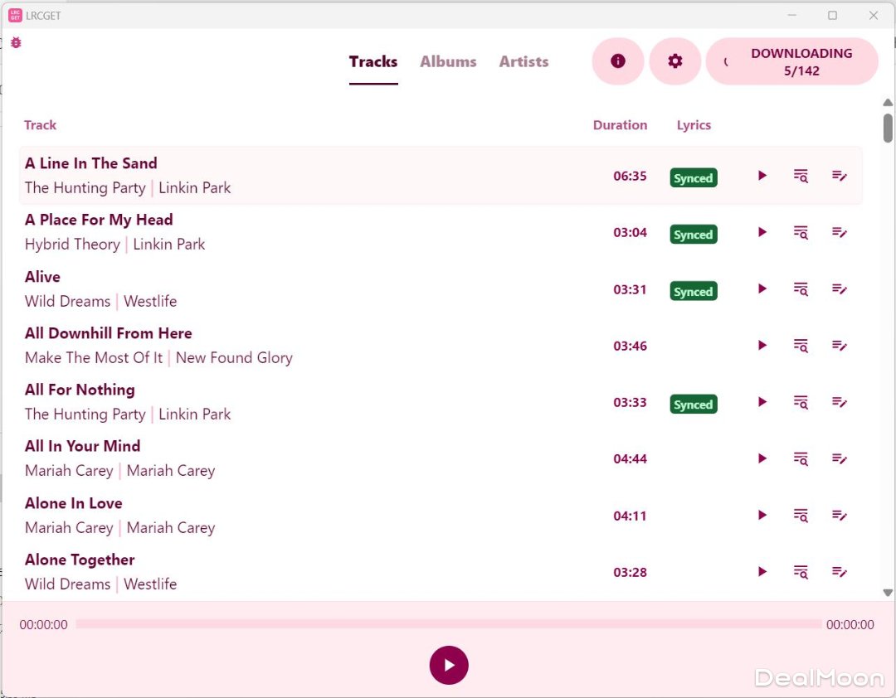The width and height of the screenshot is (896, 698).
Task: Play the track A Line In The Sand
Action: click(x=762, y=176)
